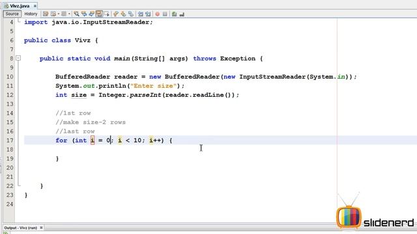The image size is (417, 234).
Task: Click the word throws on line 8
Action: [x=205, y=58]
